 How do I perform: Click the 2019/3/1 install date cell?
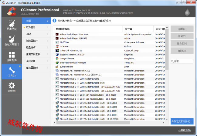[x=159, y=58]
